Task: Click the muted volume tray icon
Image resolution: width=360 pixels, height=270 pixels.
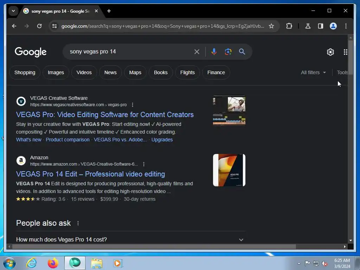Action: pos(324,264)
